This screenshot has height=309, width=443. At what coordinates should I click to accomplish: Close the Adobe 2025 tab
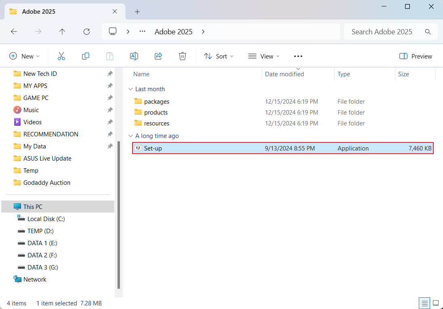click(115, 11)
